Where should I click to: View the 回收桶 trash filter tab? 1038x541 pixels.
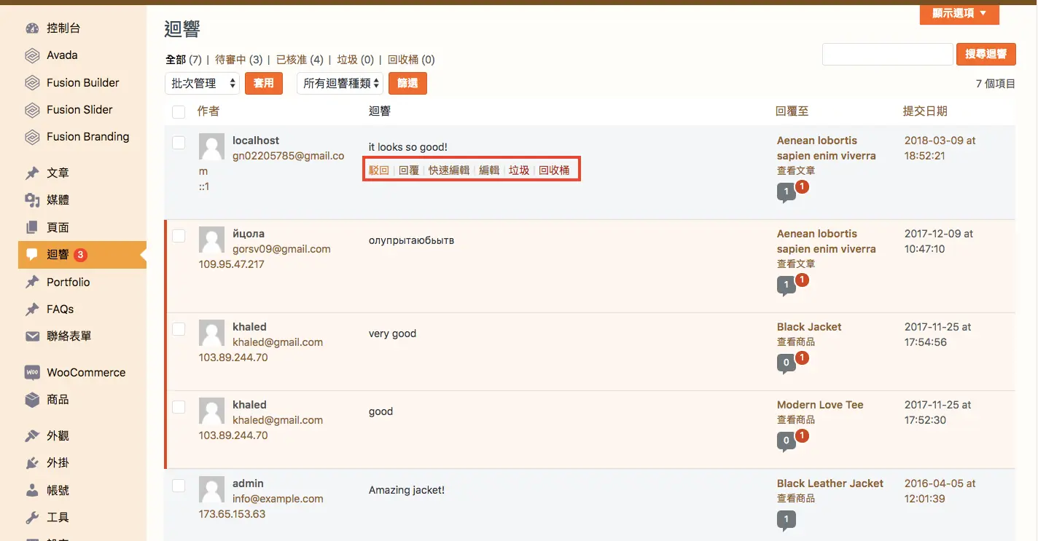[x=411, y=60]
